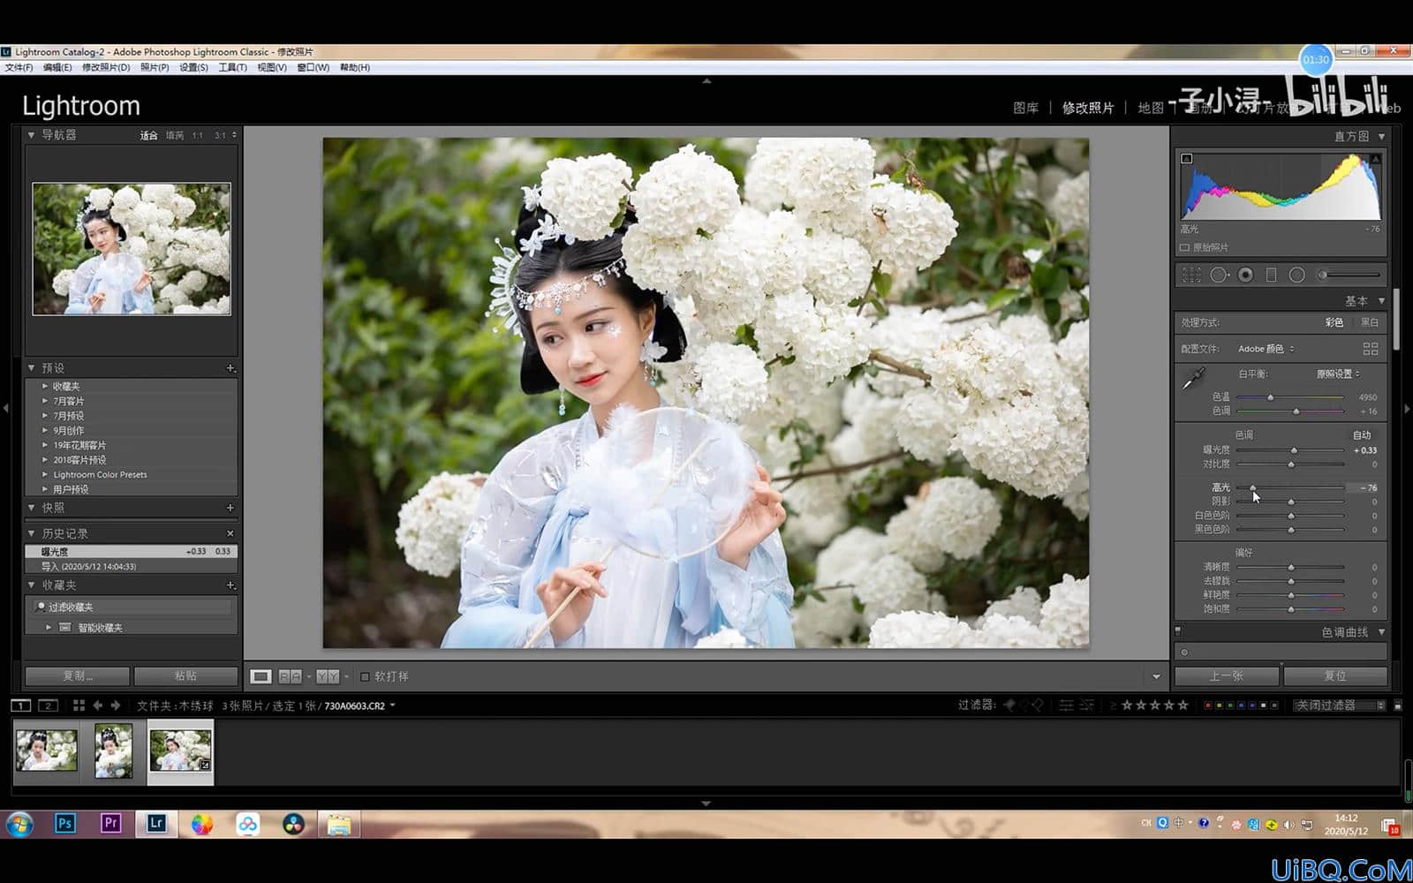Screen dimensions: 1413x883
Task: Check the original photo checkbox
Action: pyautogui.click(x=1185, y=247)
